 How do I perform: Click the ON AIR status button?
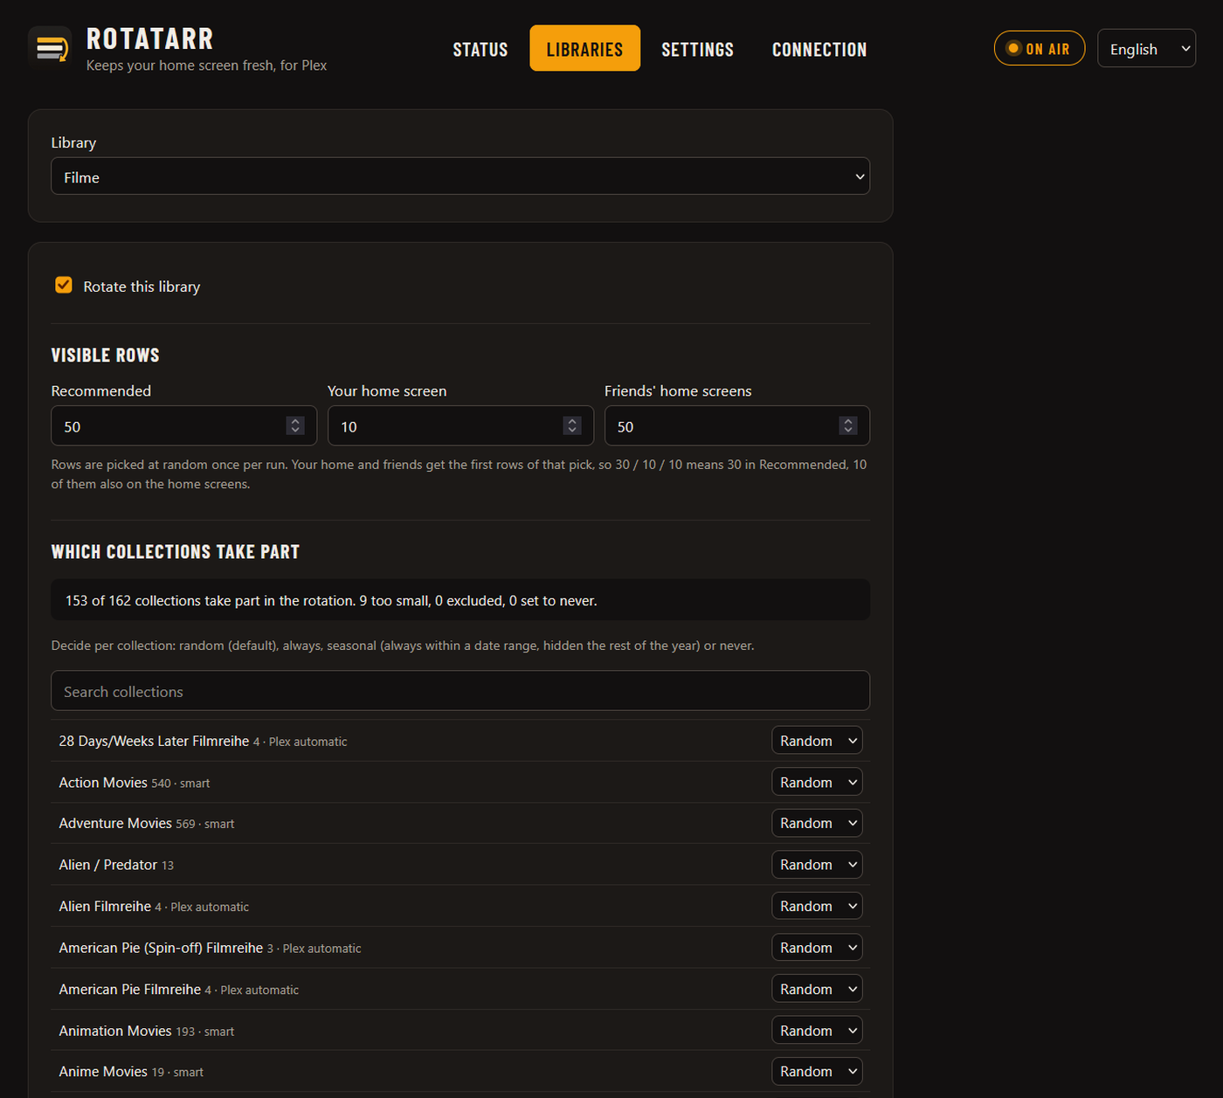click(1039, 49)
